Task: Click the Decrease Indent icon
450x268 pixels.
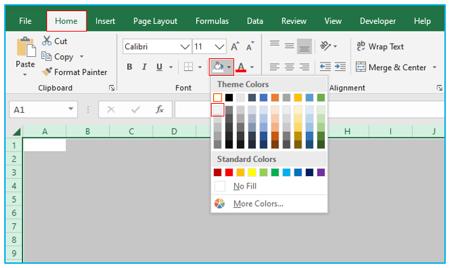Action: [325, 67]
